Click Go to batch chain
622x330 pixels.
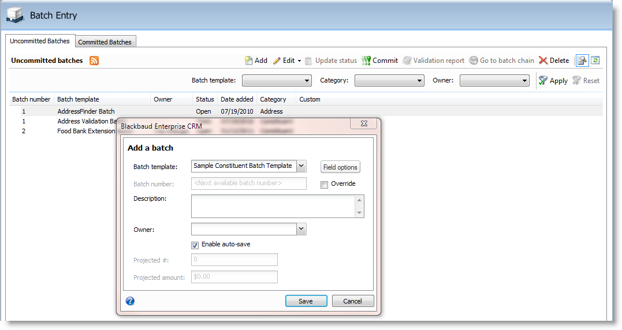(501, 61)
